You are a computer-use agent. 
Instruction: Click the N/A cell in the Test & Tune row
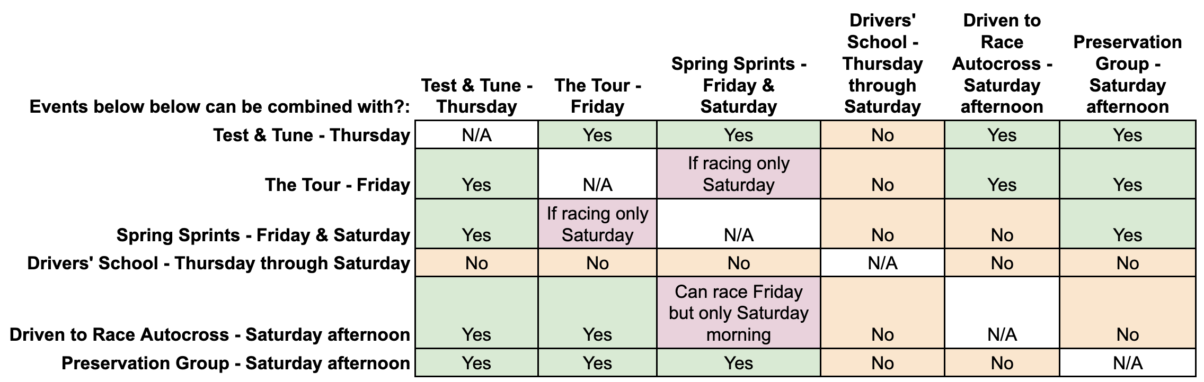pos(476,135)
